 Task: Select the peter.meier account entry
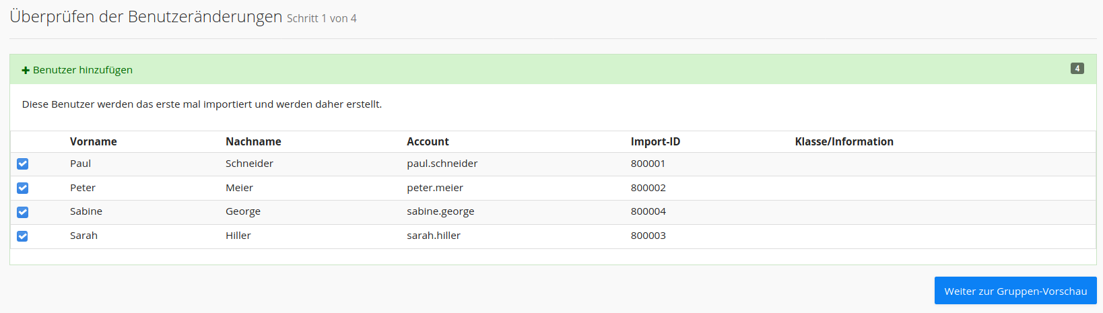434,188
